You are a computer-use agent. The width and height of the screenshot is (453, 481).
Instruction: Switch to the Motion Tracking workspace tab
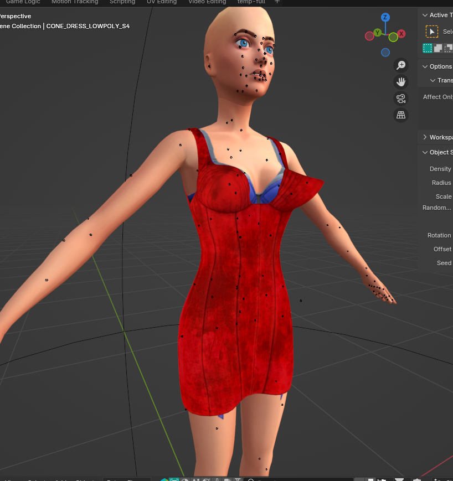(x=75, y=2)
